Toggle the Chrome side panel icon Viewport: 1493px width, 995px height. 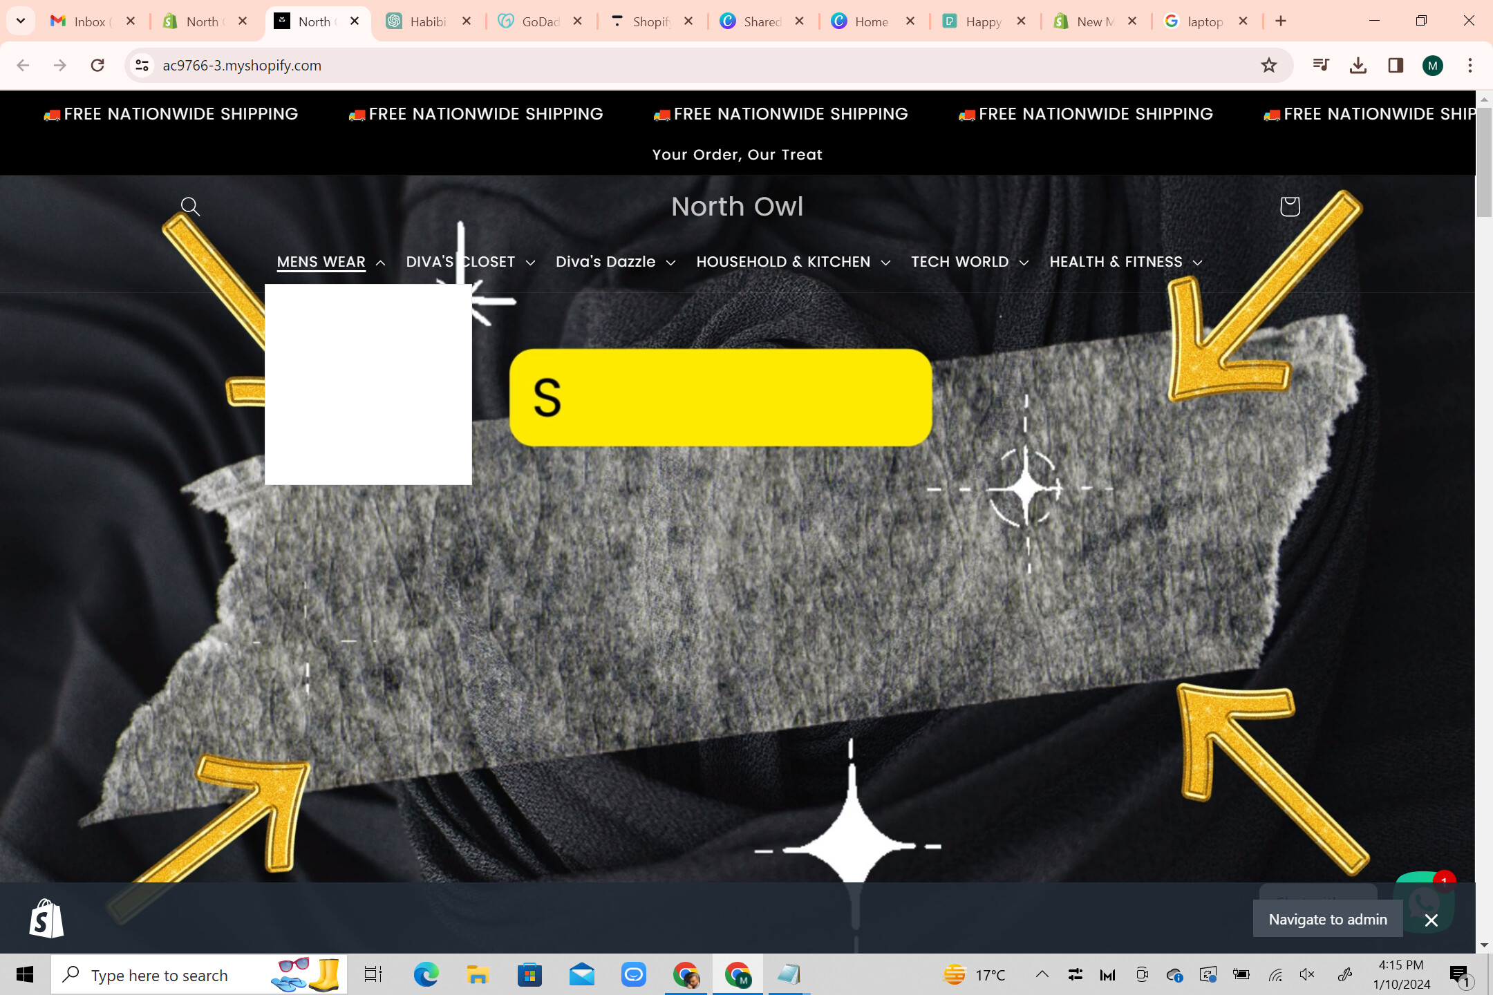click(1395, 66)
